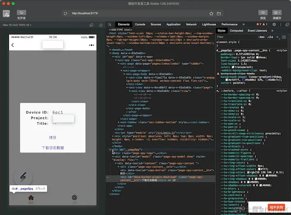Select the Event Listeners sidebar tab

(257, 31)
